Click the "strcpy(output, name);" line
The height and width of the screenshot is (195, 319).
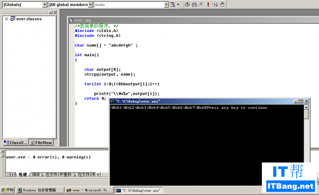coord(110,74)
